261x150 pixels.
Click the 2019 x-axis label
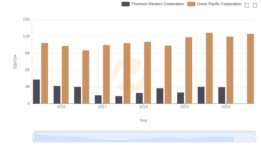coord(143,107)
